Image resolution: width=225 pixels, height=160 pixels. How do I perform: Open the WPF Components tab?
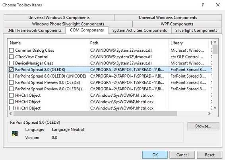(x=177, y=24)
